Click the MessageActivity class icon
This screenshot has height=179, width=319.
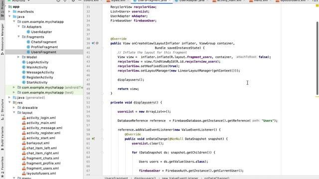24,72
